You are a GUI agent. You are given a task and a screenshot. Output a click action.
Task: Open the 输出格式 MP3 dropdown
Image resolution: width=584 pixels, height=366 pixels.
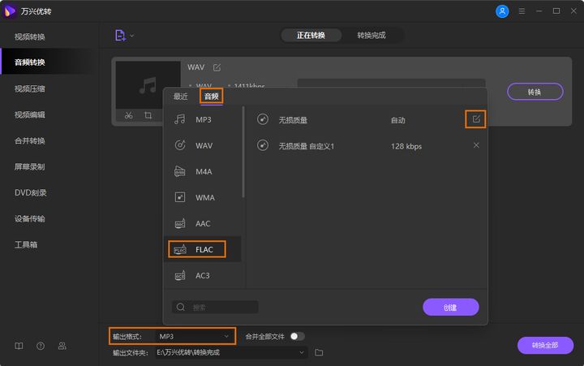tap(194, 337)
